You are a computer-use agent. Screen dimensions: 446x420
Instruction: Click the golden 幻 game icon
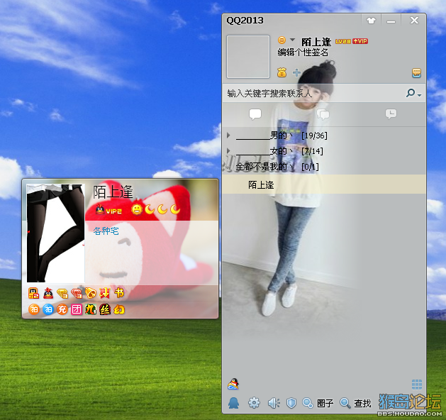(119, 309)
